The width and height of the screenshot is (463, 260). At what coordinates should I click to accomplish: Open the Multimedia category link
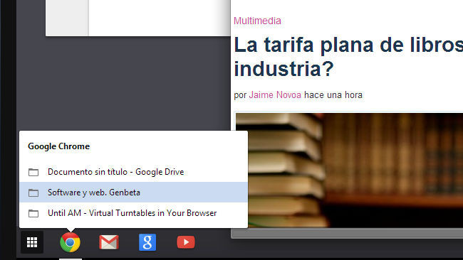[257, 21]
